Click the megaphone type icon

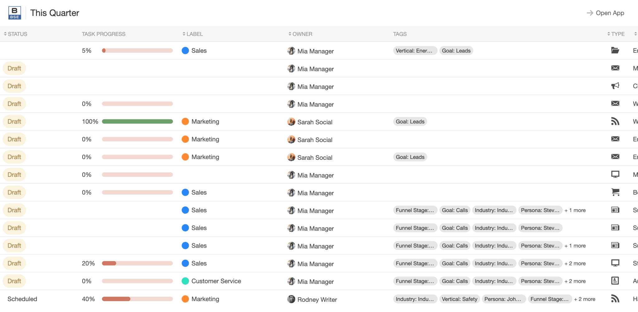tap(615, 86)
